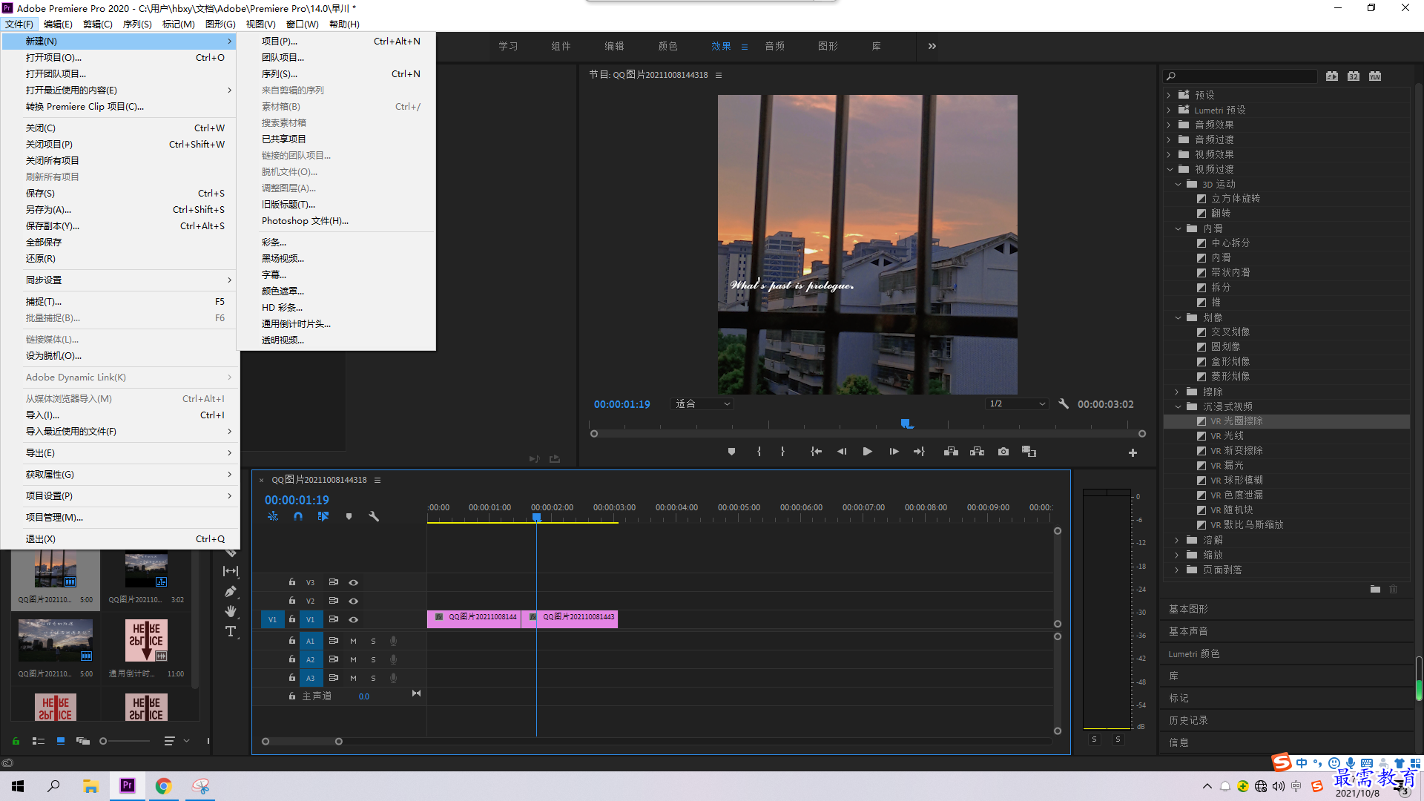
Task: Open the 1/2 playback resolution dropdown
Action: tap(1017, 404)
